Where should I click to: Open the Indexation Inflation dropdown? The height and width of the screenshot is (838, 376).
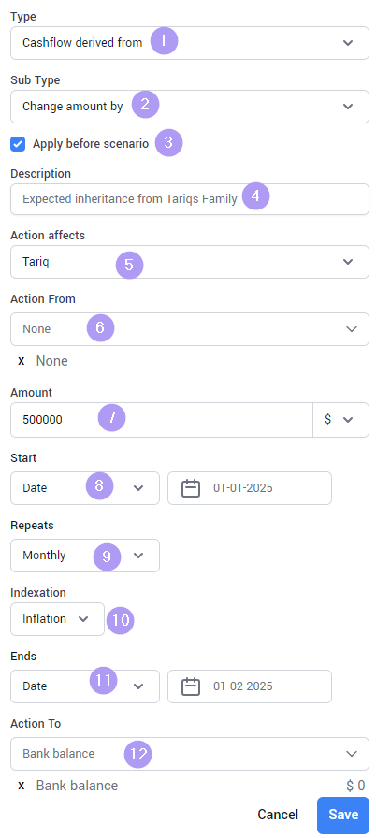(x=57, y=619)
